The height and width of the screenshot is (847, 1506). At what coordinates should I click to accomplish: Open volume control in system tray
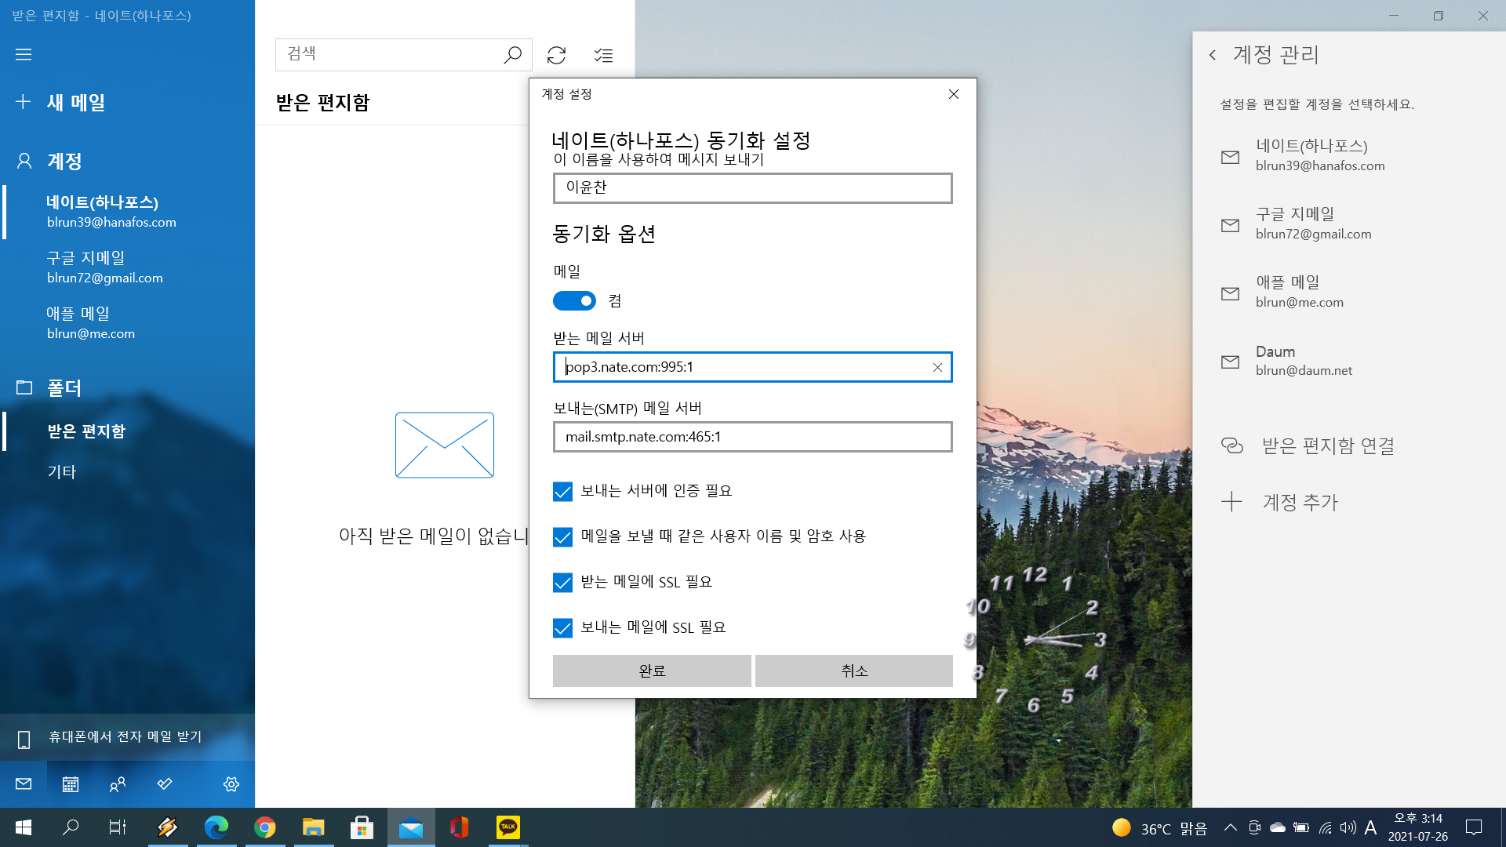pos(1348,827)
